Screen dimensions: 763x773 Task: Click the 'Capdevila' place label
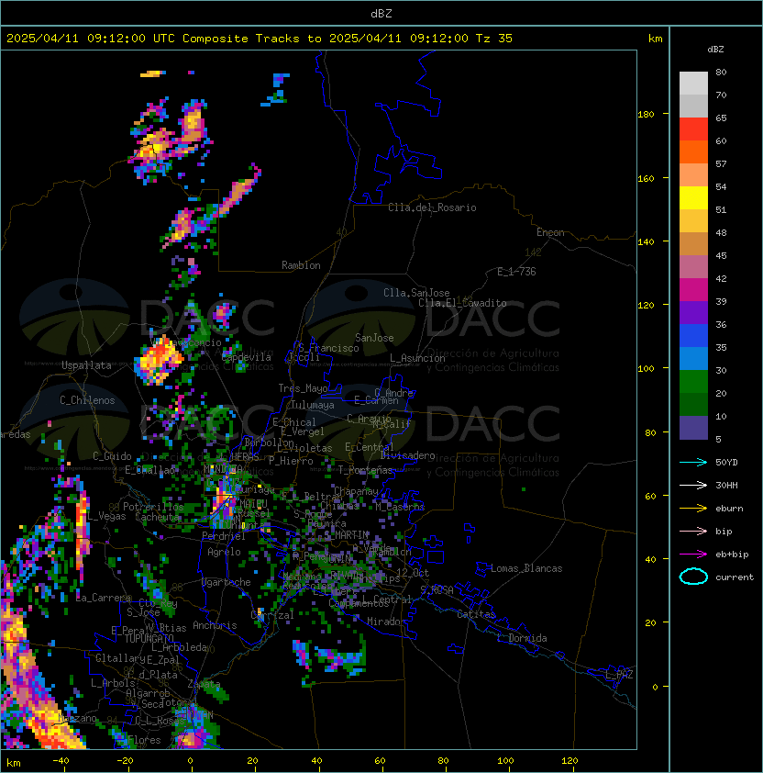[247, 357]
